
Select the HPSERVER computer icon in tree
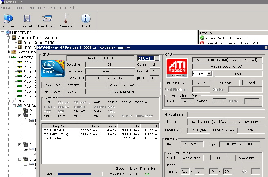(8, 33)
